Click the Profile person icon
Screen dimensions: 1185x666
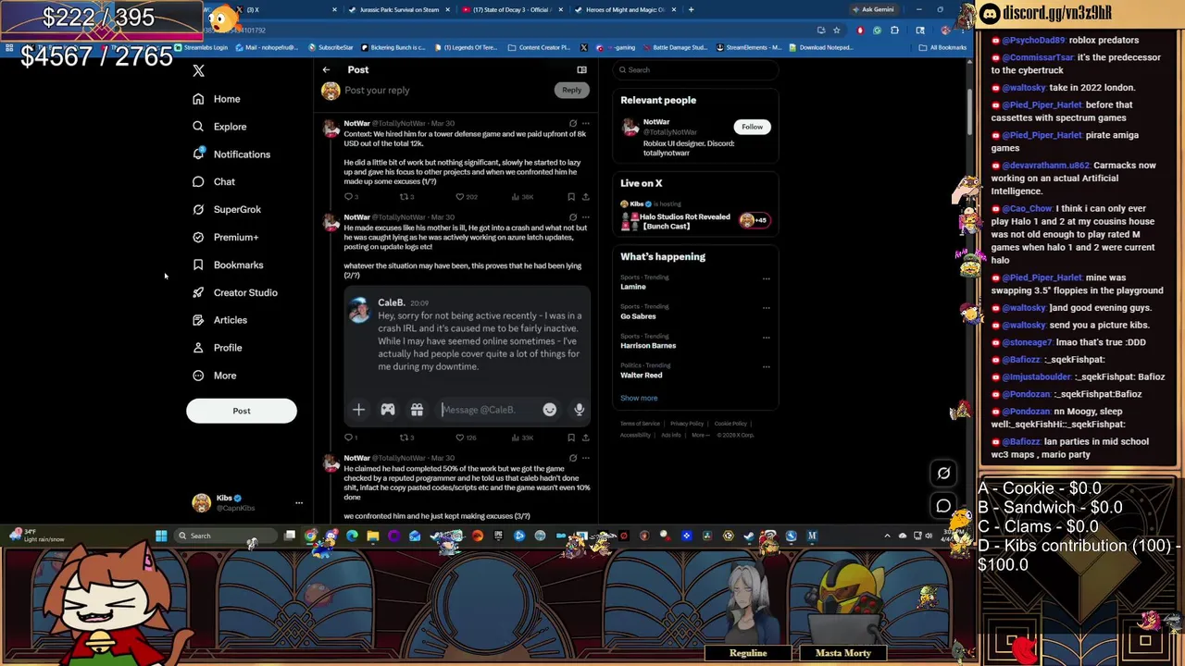coord(198,348)
